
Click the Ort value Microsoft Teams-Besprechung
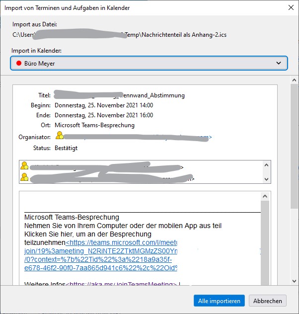point(94,125)
